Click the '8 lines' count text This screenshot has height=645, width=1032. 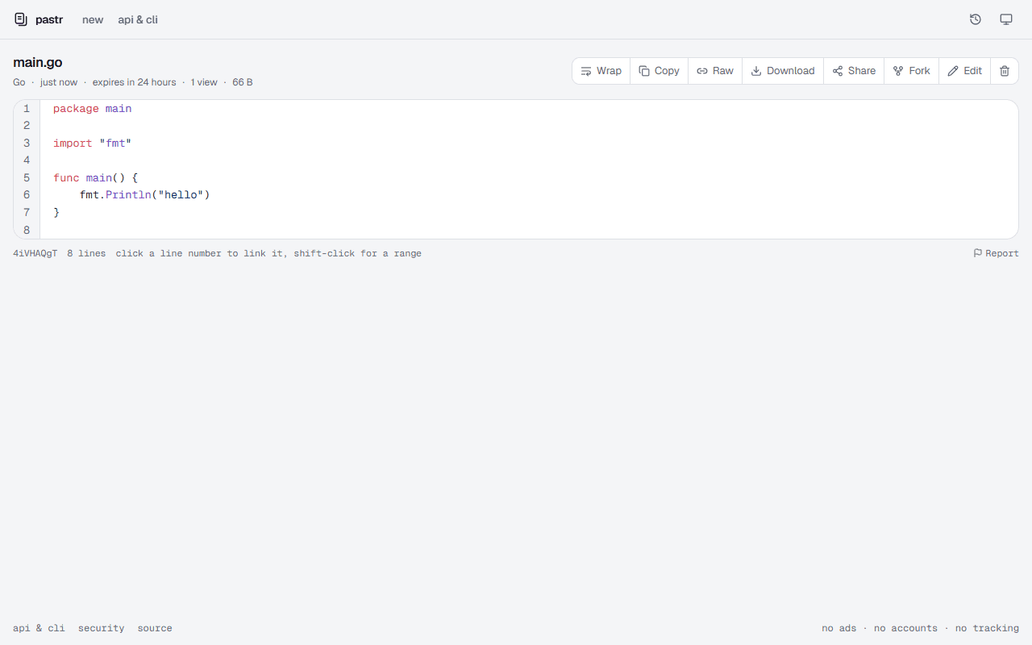(86, 253)
